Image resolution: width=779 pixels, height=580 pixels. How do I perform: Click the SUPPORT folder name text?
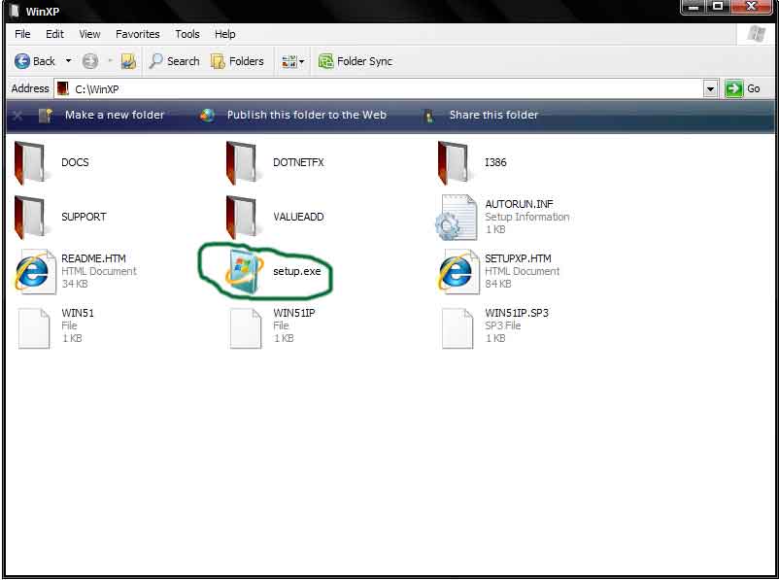click(x=84, y=217)
